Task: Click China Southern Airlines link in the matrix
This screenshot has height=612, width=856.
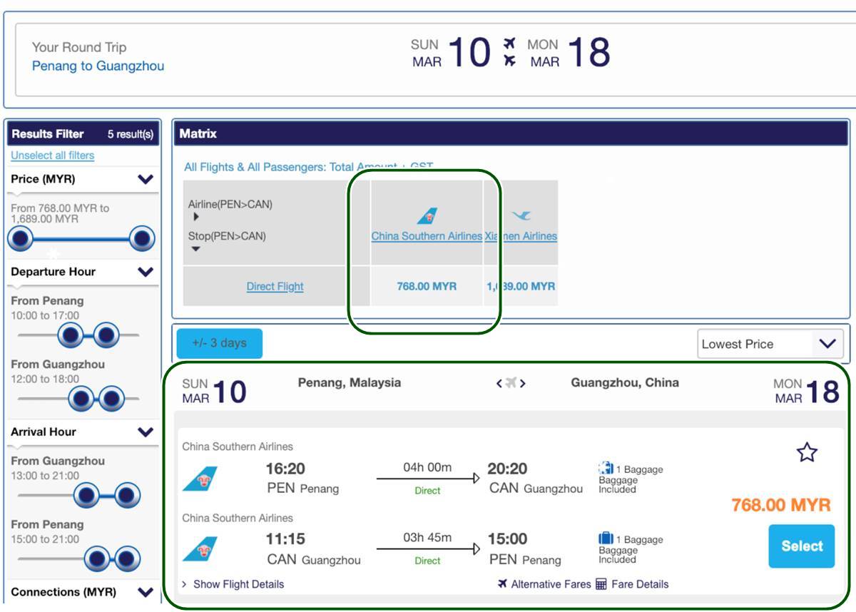Action: pyautogui.click(x=427, y=236)
